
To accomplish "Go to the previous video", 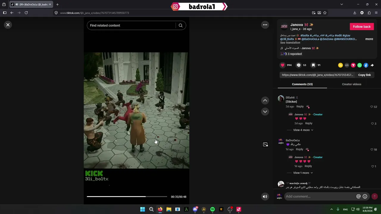I will 265,100.
